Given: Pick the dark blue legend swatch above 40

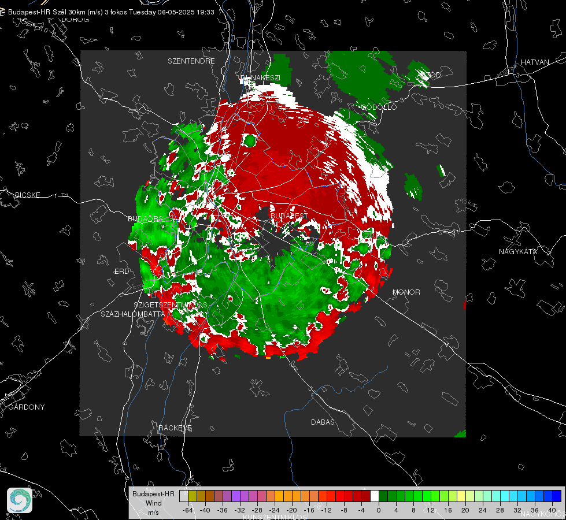Looking at the screenshot, I should [x=557, y=496].
